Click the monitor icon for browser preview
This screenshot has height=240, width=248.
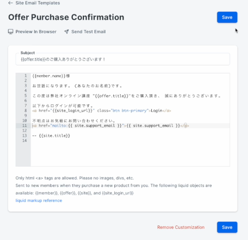[11, 32]
